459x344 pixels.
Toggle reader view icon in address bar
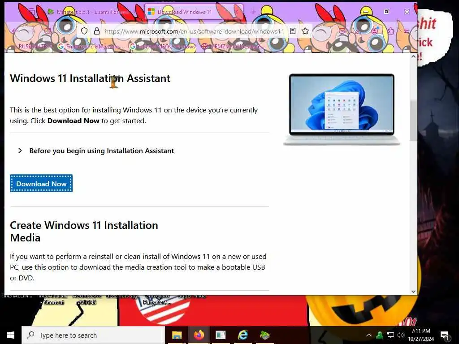tap(292, 31)
